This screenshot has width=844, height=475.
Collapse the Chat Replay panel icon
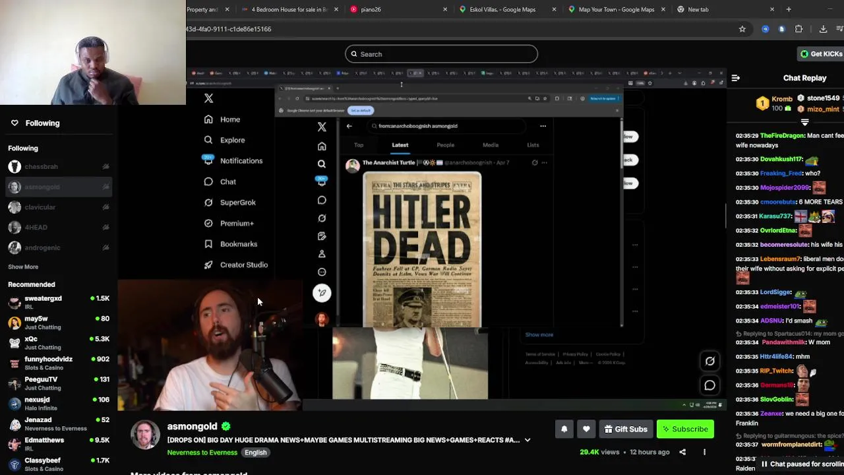[x=735, y=78]
